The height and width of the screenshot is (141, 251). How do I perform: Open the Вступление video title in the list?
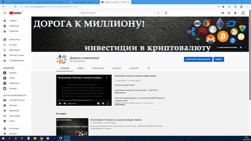pyautogui.click(x=116, y=120)
